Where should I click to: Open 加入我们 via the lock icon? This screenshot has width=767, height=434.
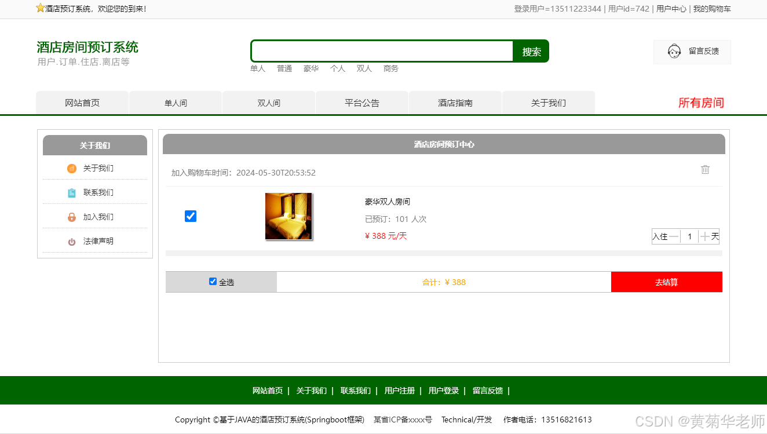point(72,217)
